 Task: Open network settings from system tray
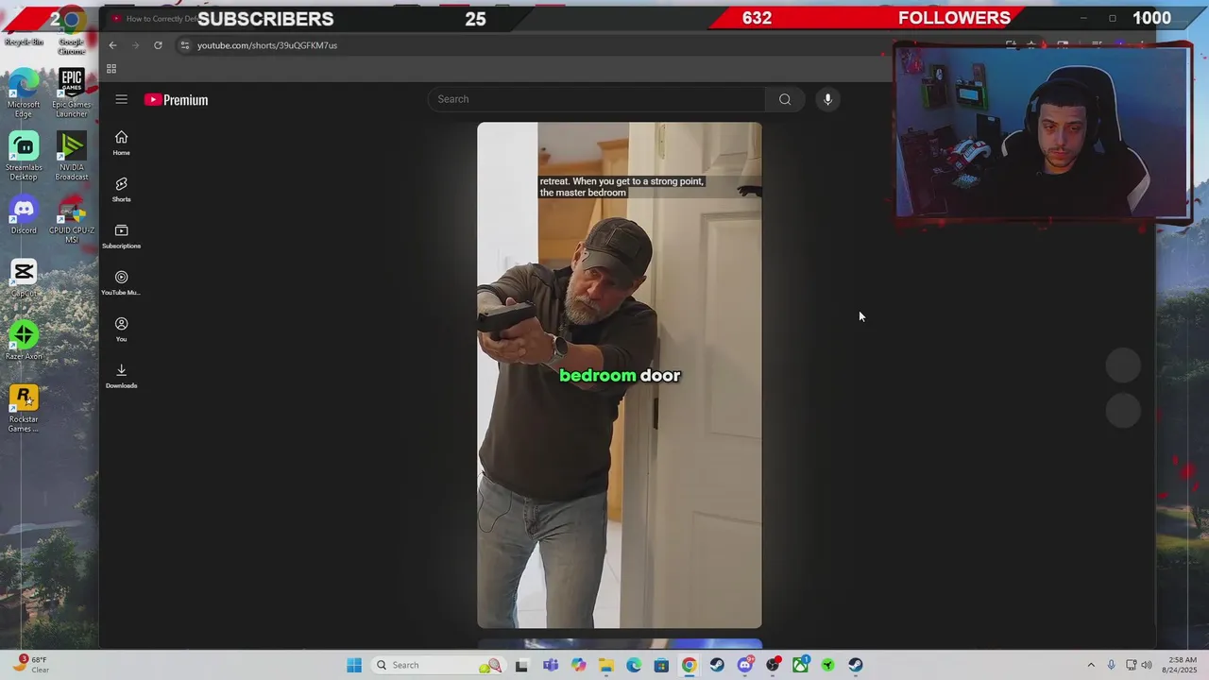pyautogui.click(x=1132, y=665)
